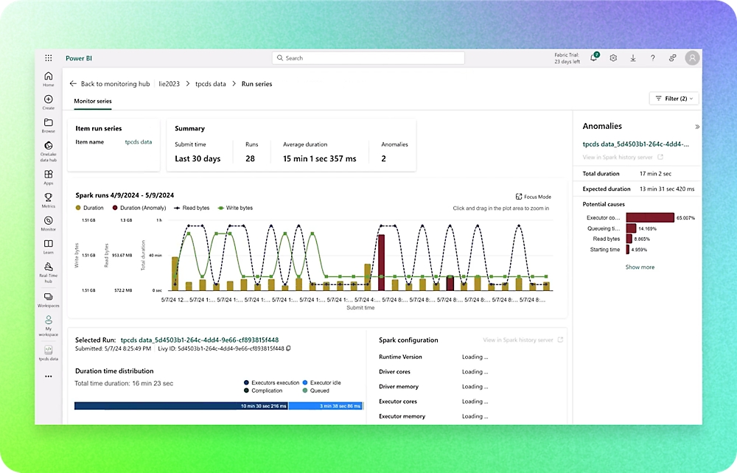Open the Monitor hub icon
This screenshot has height=473, width=737.
tap(49, 223)
